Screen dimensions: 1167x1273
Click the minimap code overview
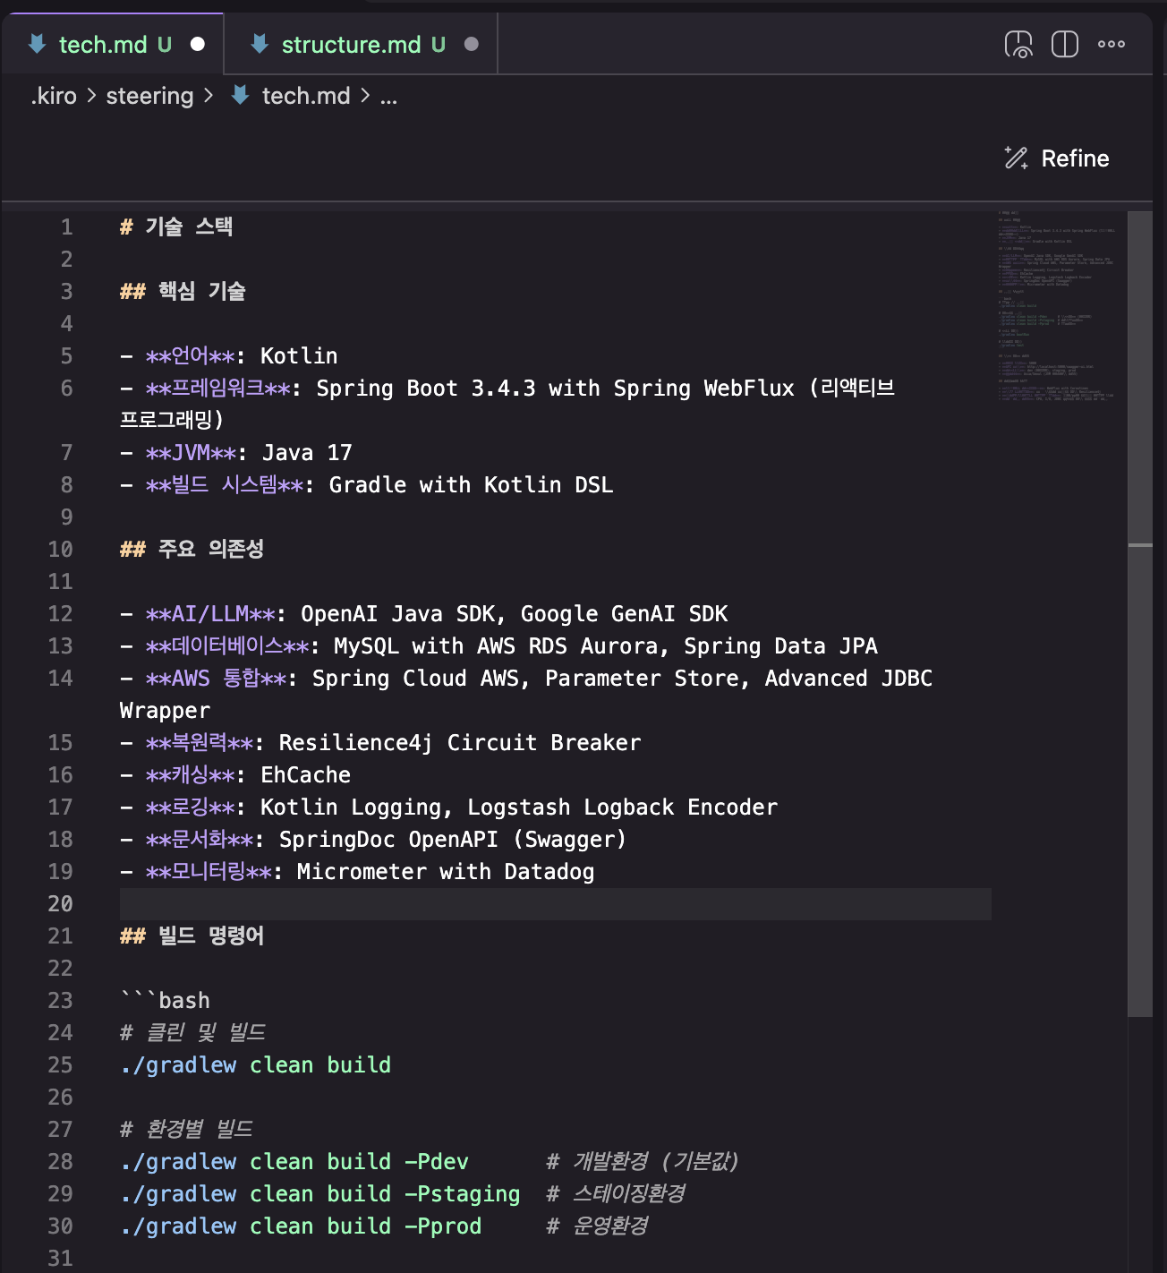click(1058, 304)
